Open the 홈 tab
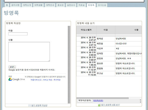This screenshot has width=148, height=110. (x=7, y=5)
